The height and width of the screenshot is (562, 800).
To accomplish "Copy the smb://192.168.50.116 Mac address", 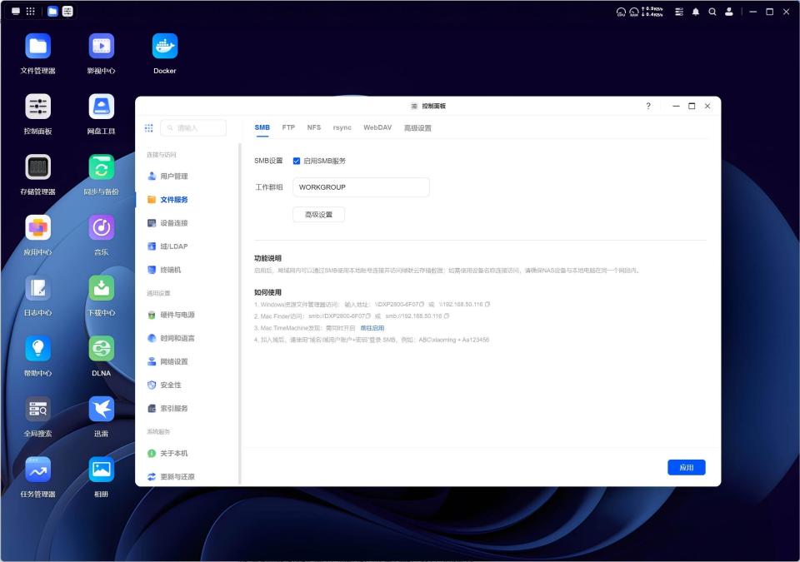I will (x=447, y=316).
